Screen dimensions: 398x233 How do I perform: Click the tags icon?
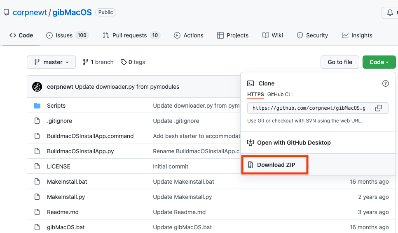[124, 62]
